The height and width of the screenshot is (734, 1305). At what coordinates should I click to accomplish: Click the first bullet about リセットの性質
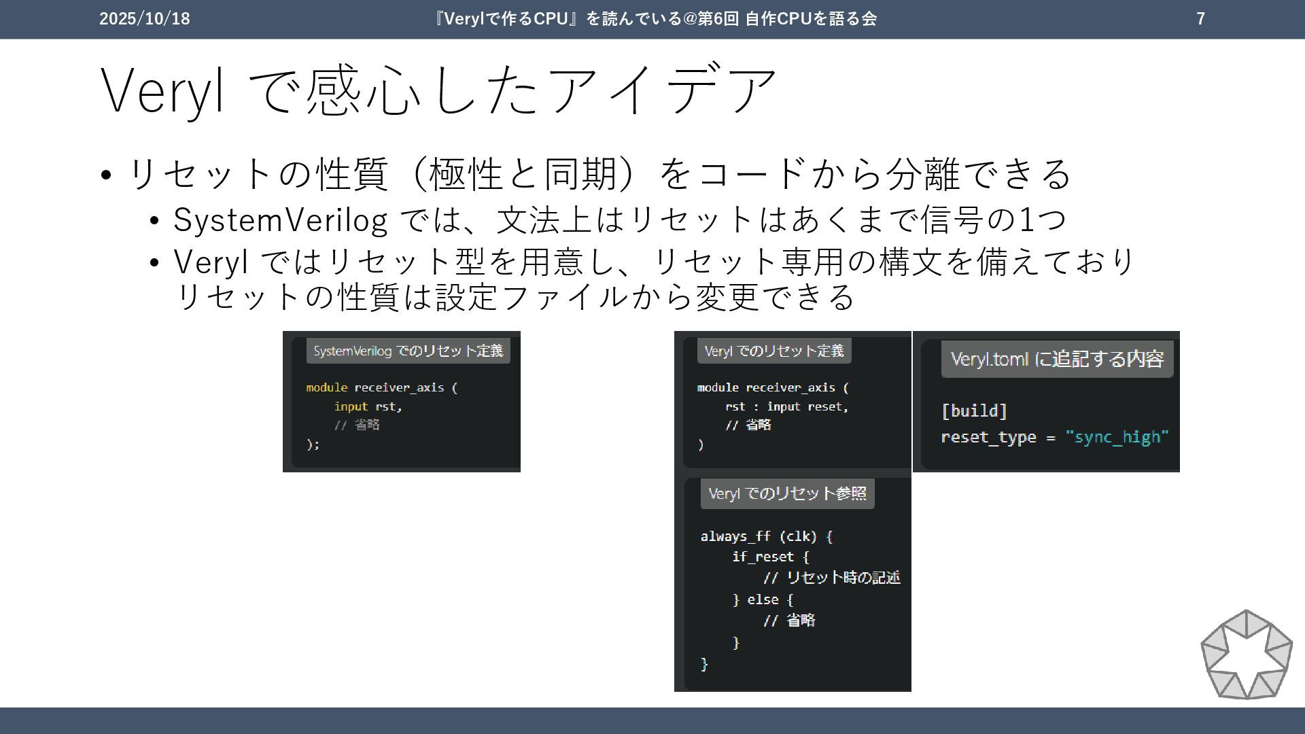tap(598, 174)
